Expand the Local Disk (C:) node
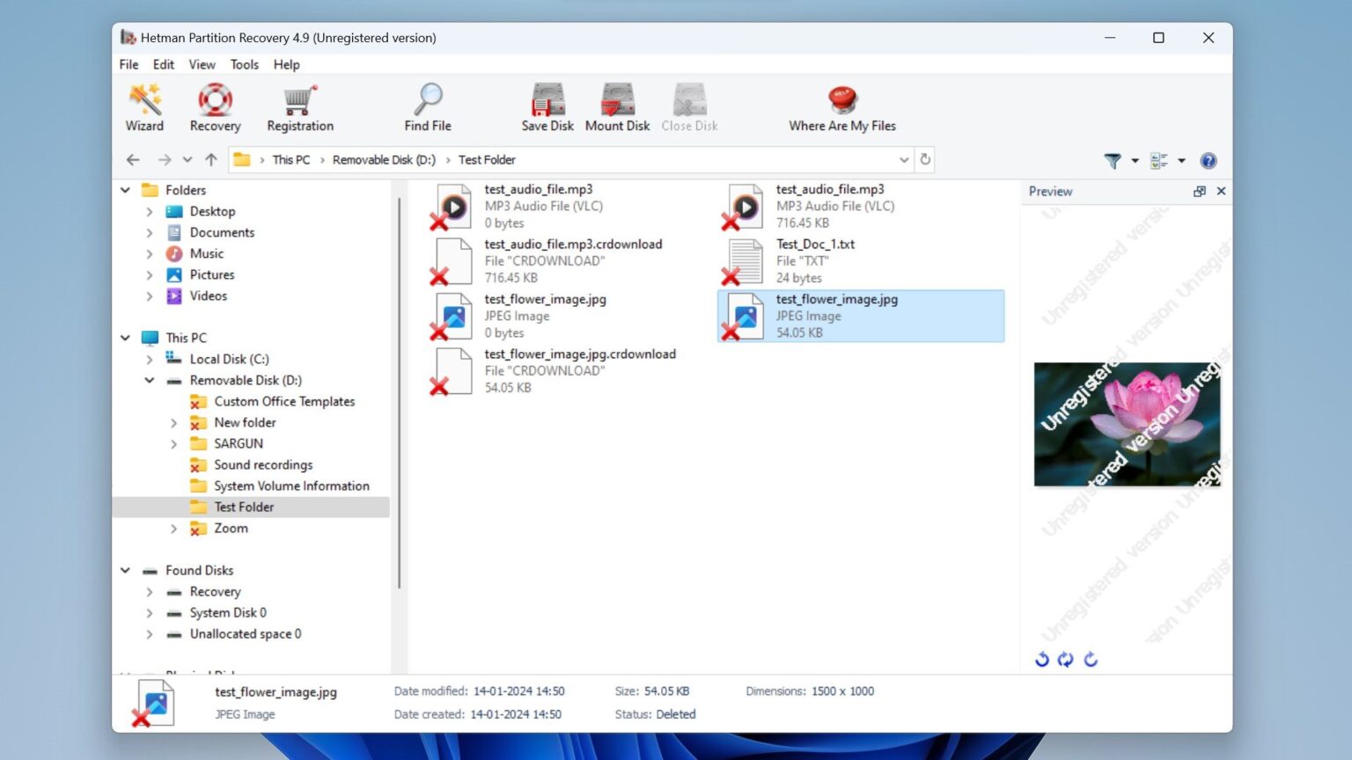The width and height of the screenshot is (1352, 760). [149, 359]
